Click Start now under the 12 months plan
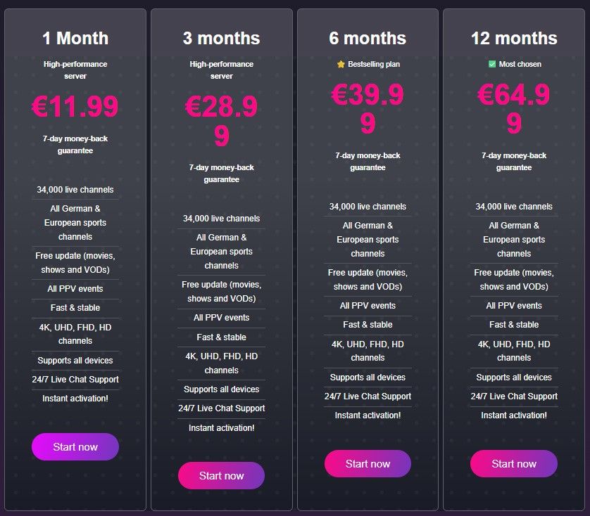 tap(514, 464)
